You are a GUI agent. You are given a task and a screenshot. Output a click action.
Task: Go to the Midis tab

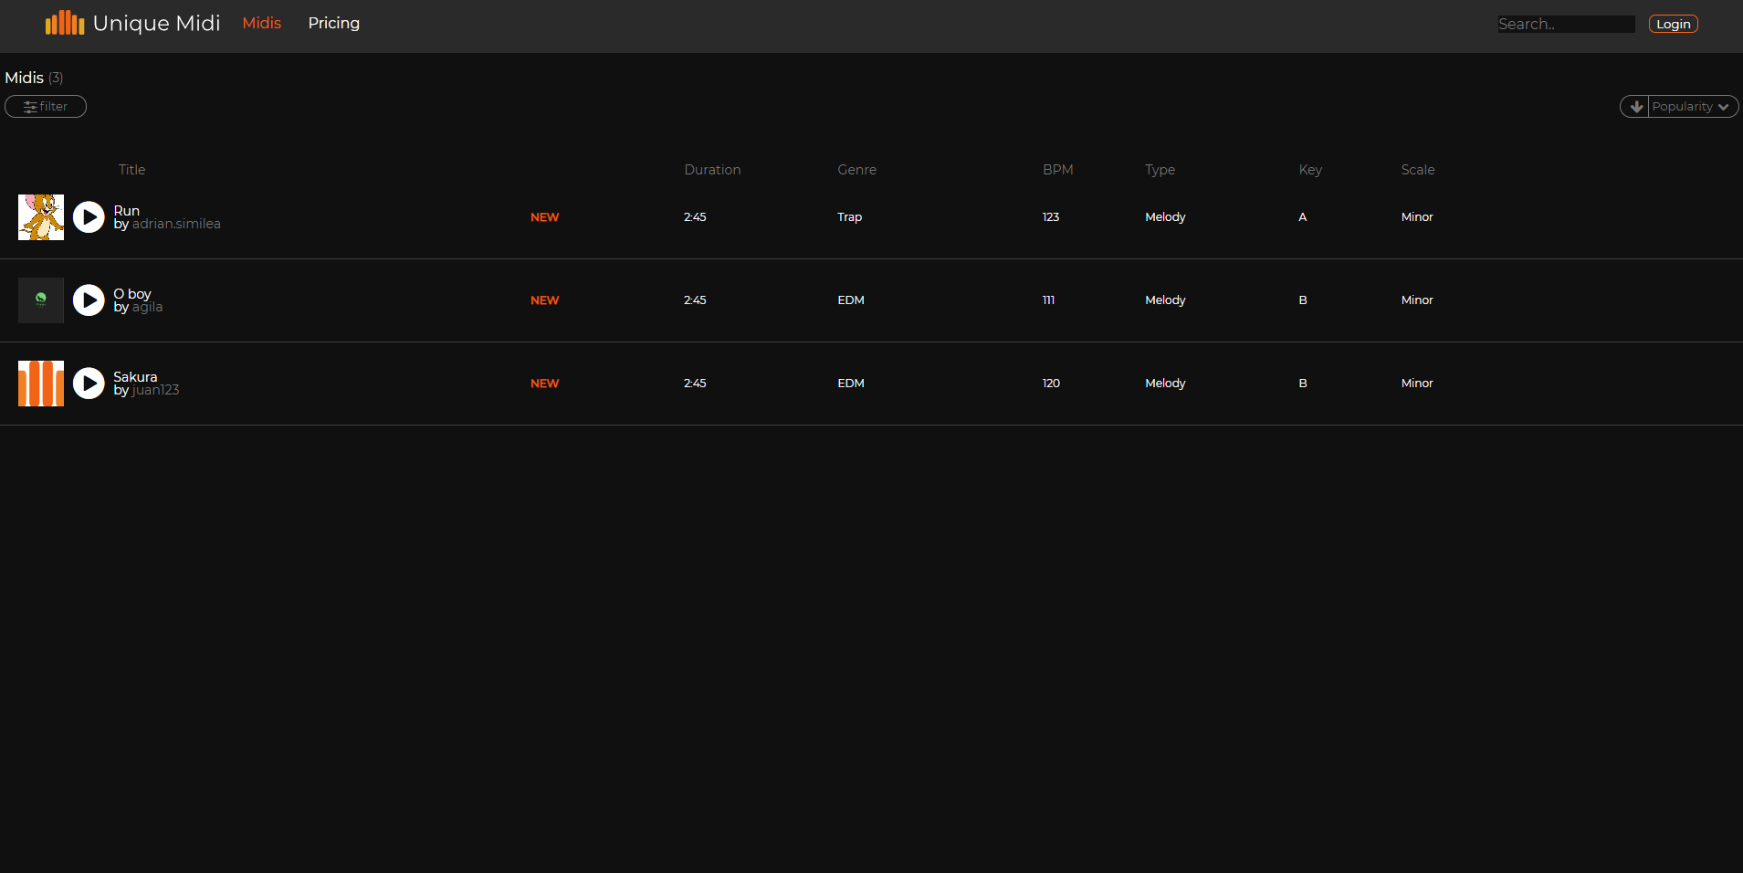coord(262,23)
